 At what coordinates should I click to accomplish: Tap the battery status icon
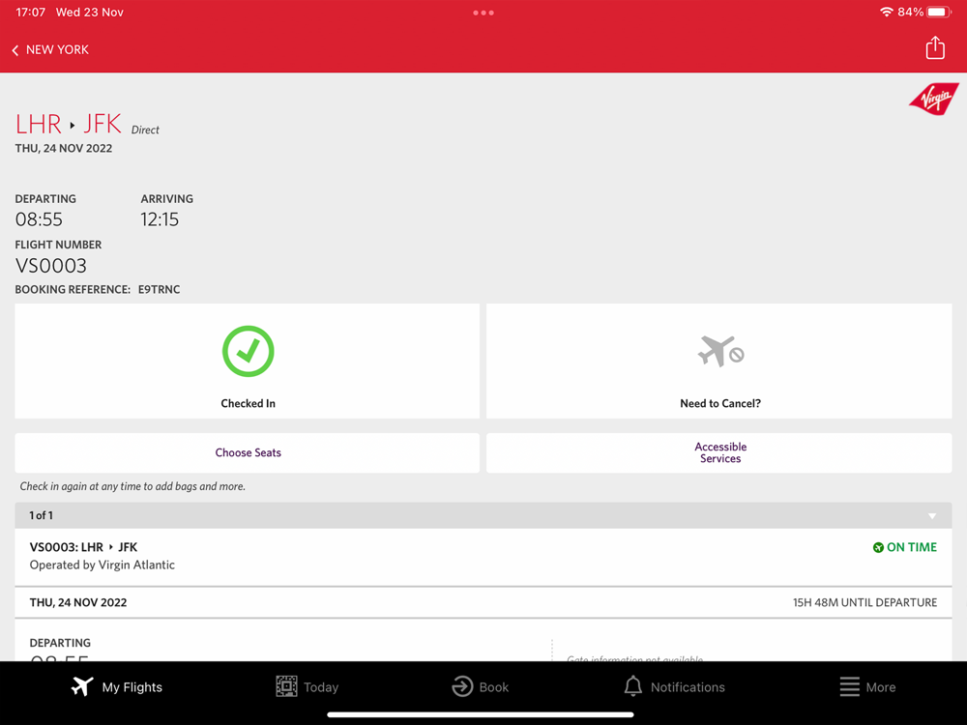click(x=939, y=12)
